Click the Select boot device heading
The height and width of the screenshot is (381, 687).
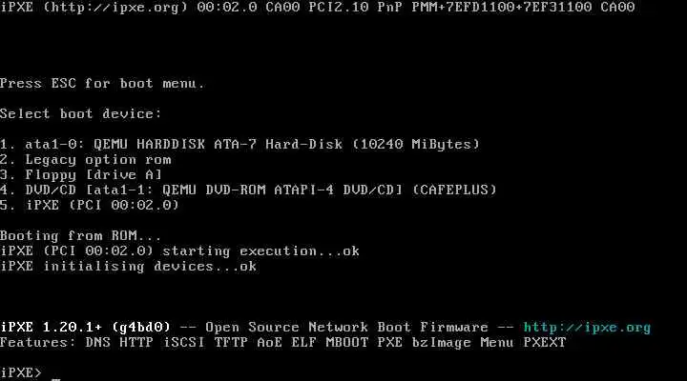[80, 113]
